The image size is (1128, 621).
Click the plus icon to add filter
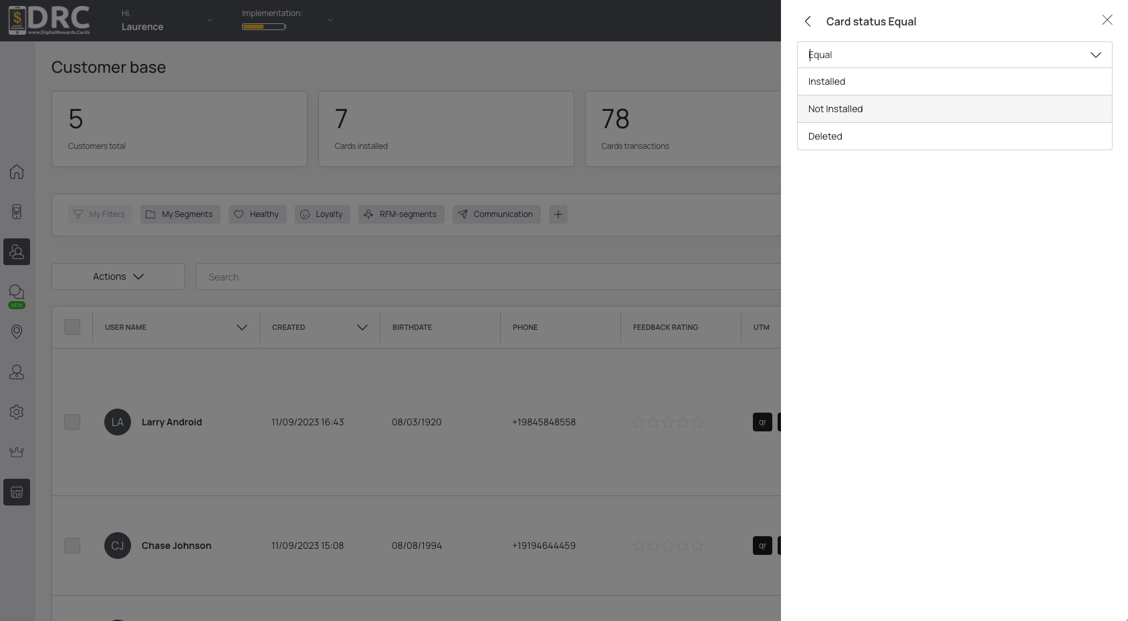coord(558,214)
